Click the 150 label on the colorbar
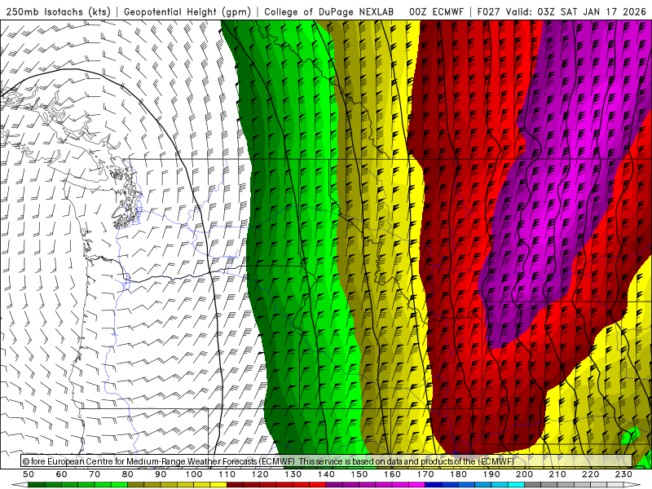 coord(359,474)
